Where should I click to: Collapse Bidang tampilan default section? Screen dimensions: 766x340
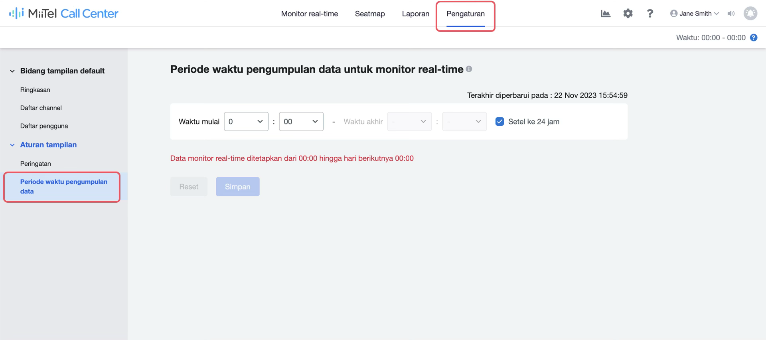(12, 71)
